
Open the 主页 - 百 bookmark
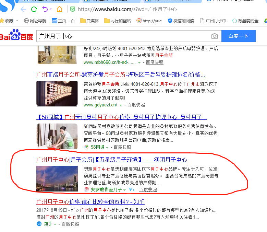pyautogui.click(x=63, y=21)
